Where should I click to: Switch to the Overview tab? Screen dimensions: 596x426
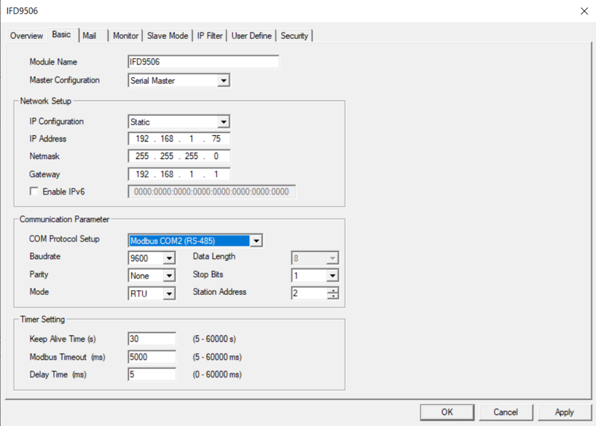(27, 35)
